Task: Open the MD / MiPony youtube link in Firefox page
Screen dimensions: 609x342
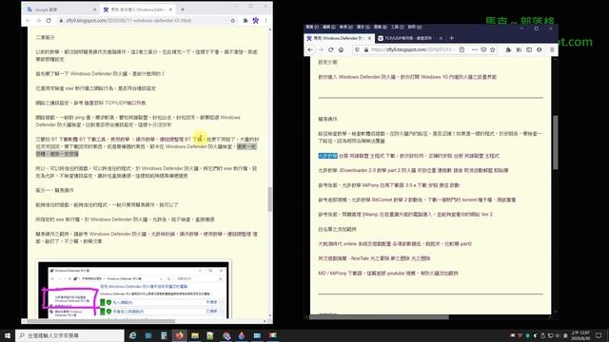Action: pos(388,273)
